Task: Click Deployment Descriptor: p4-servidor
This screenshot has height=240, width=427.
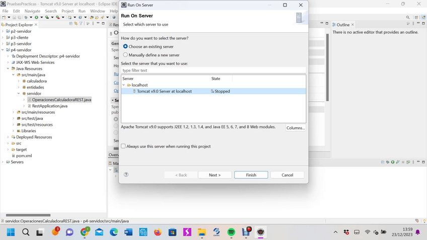Action: (48, 56)
